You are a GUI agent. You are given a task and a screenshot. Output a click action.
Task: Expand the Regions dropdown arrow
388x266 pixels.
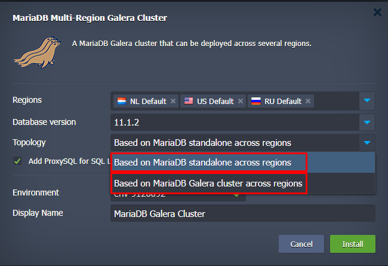click(x=368, y=100)
